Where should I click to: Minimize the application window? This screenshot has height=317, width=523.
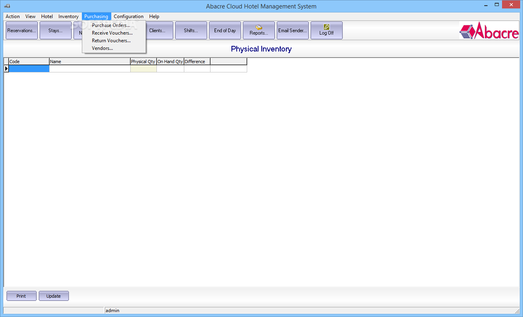(486, 5)
